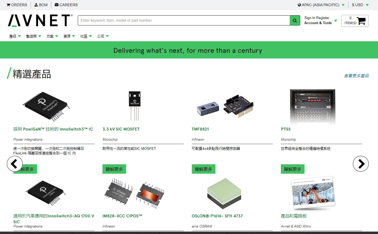Click the CAREERS briefcase icon
The height and width of the screenshot is (234, 378).
57,5
